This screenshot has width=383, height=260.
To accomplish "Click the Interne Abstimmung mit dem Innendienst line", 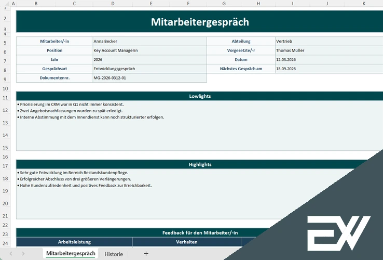I will coord(91,117).
